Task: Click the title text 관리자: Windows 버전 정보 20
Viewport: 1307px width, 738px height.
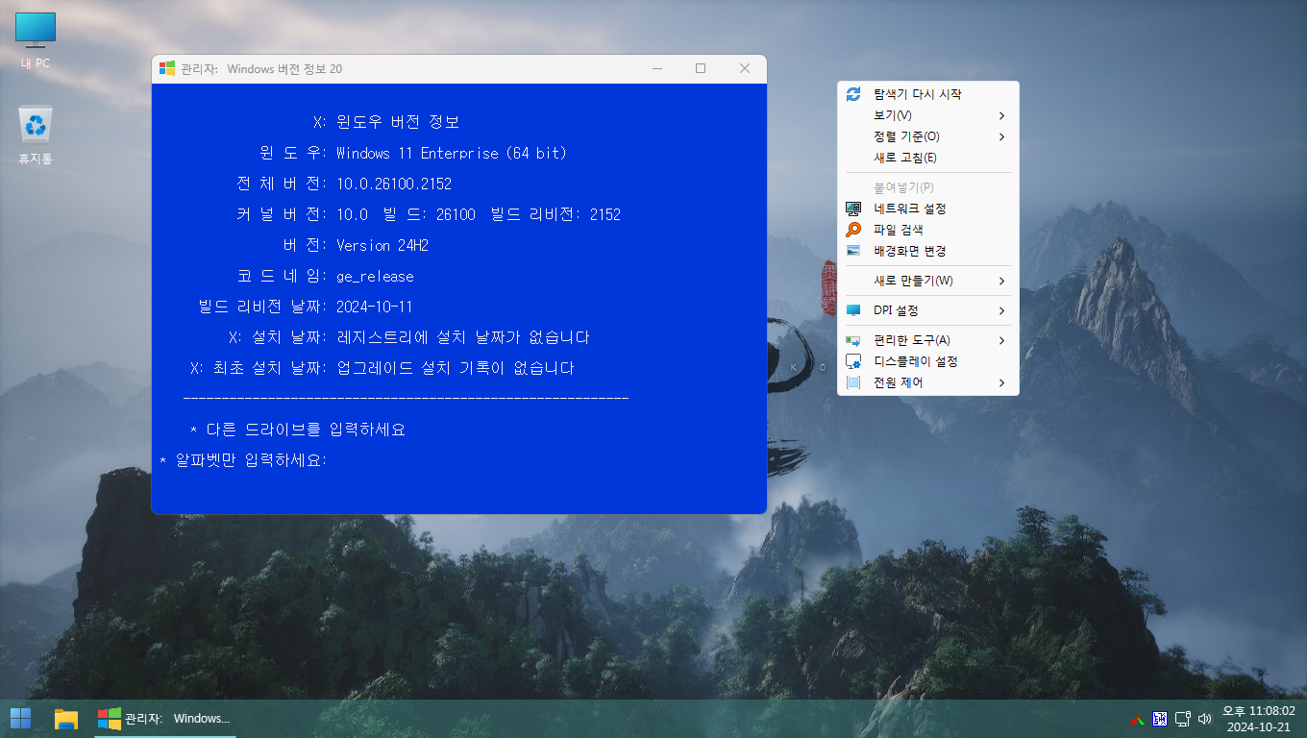Action: click(261, 68)
